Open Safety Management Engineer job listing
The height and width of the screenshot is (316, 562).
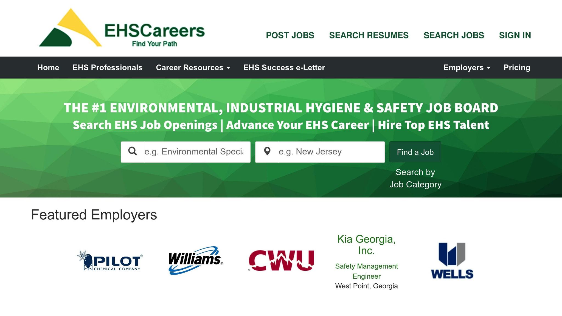(x=366, y=271)
